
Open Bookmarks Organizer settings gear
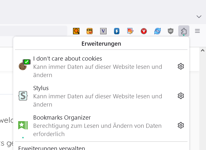(181, 125)
